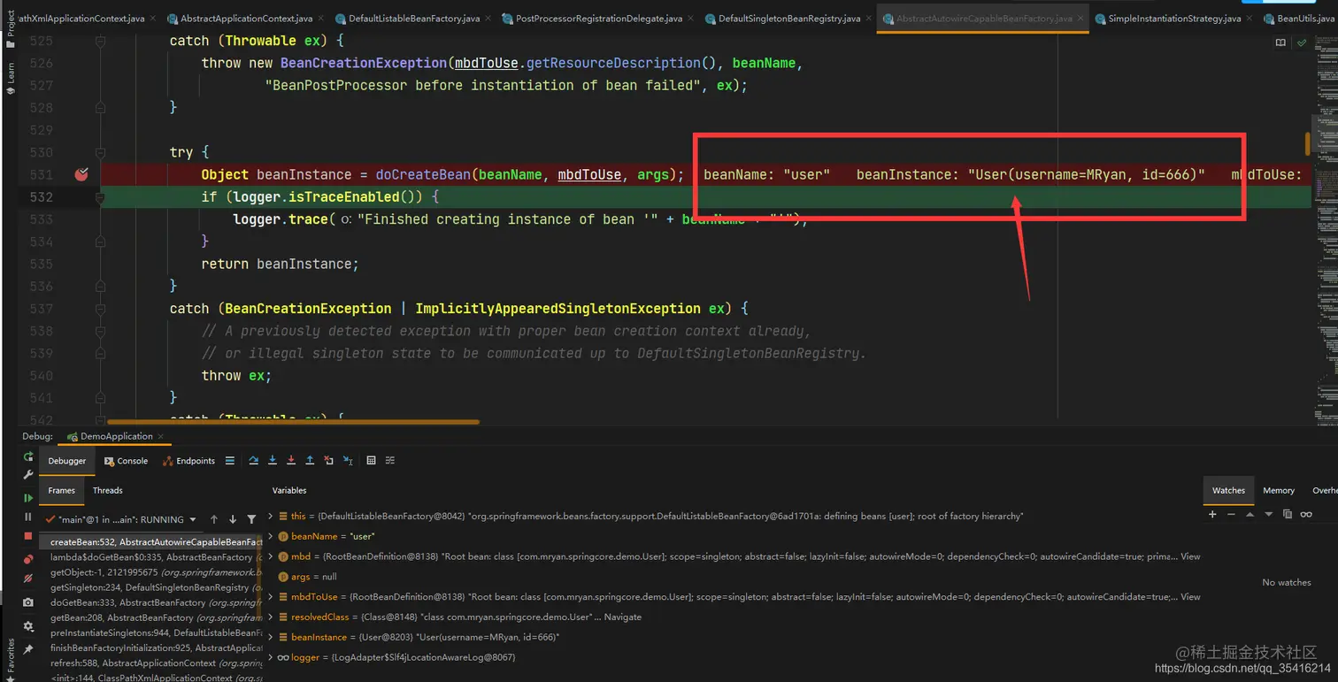
Task: Remove watch minus icon
Action: [x=1231, y=514]
